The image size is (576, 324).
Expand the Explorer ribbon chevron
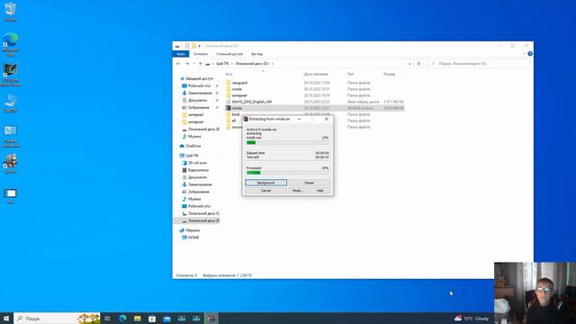click(x=524, y=54)
